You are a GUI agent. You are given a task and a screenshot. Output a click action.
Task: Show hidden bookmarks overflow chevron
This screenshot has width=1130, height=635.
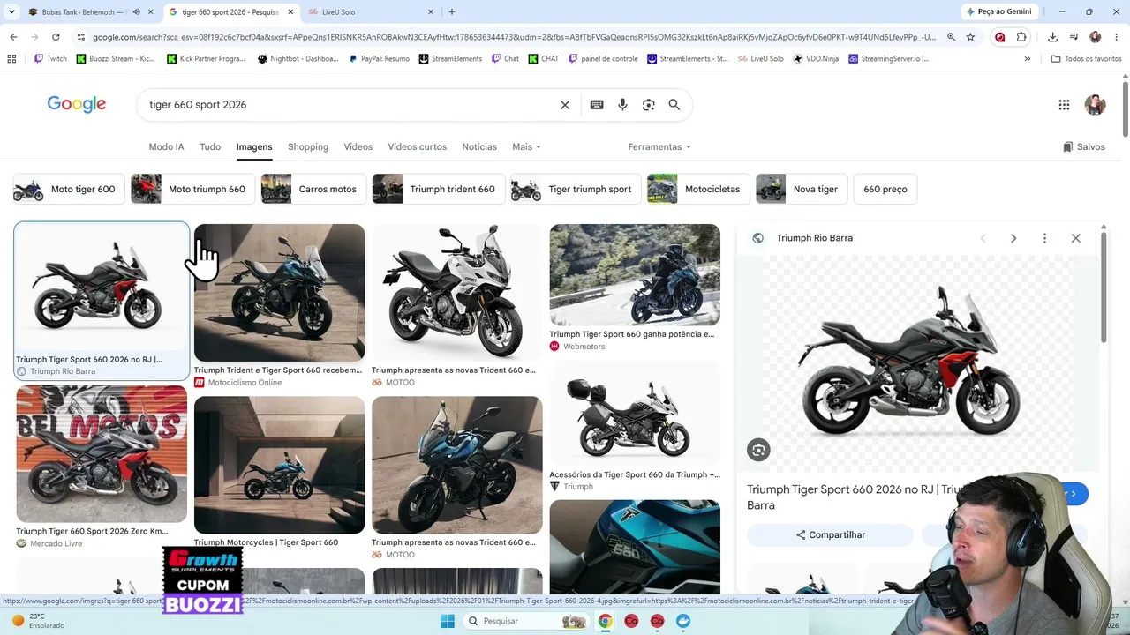tap(1027, 59)
